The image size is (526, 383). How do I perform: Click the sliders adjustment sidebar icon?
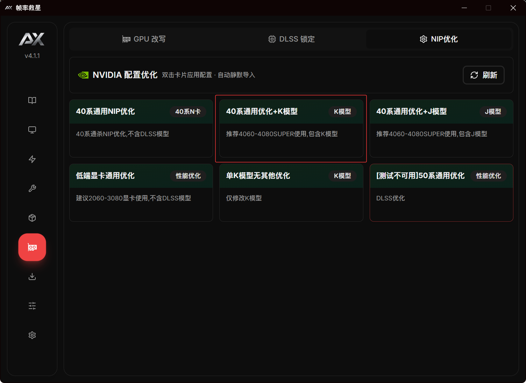[32, 306]
